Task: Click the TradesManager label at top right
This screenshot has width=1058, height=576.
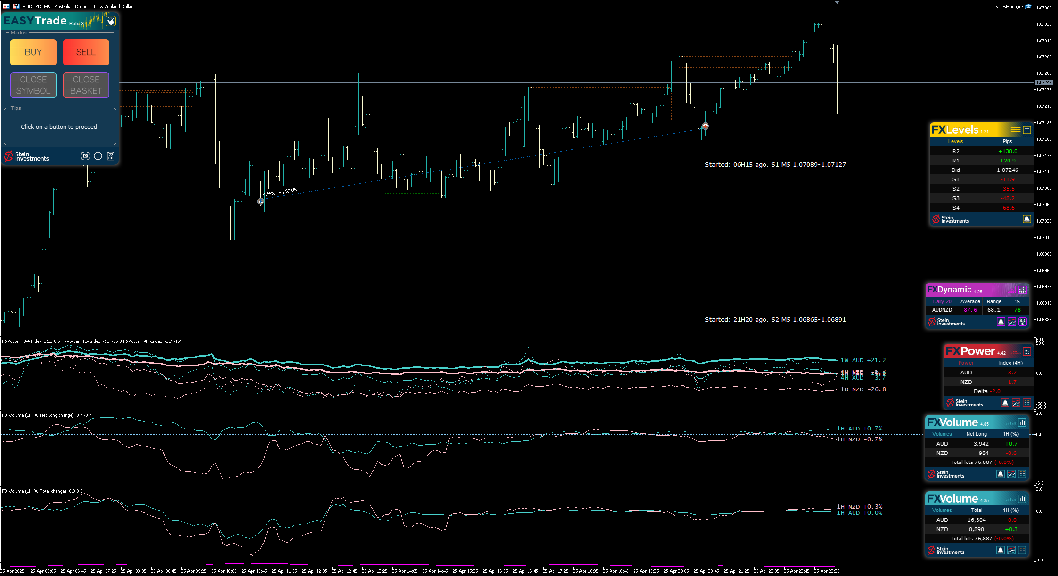Action: click(x=1008, y=7)
